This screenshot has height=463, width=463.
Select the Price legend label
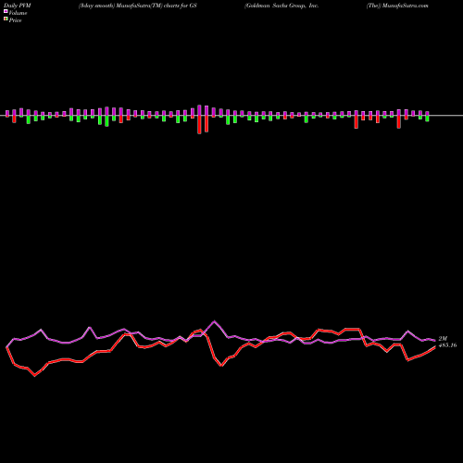pos(15,20)
